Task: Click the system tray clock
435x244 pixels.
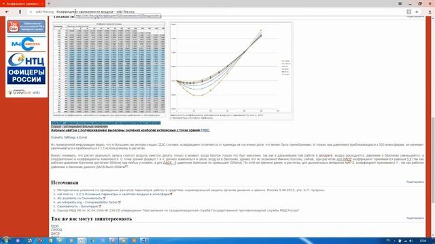Action: click(423, 241)
